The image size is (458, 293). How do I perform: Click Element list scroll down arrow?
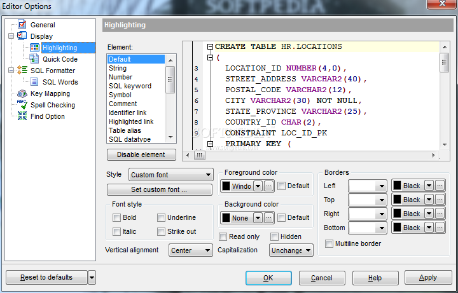[170, 137]
